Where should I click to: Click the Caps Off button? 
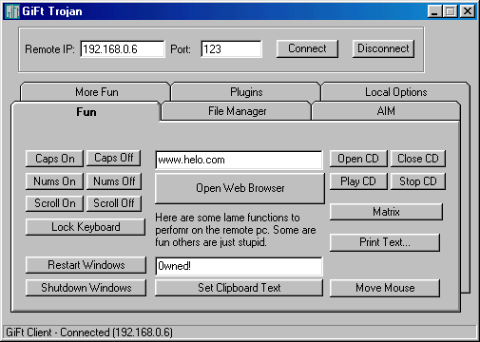pyautogui.click(x=114, y=158)
